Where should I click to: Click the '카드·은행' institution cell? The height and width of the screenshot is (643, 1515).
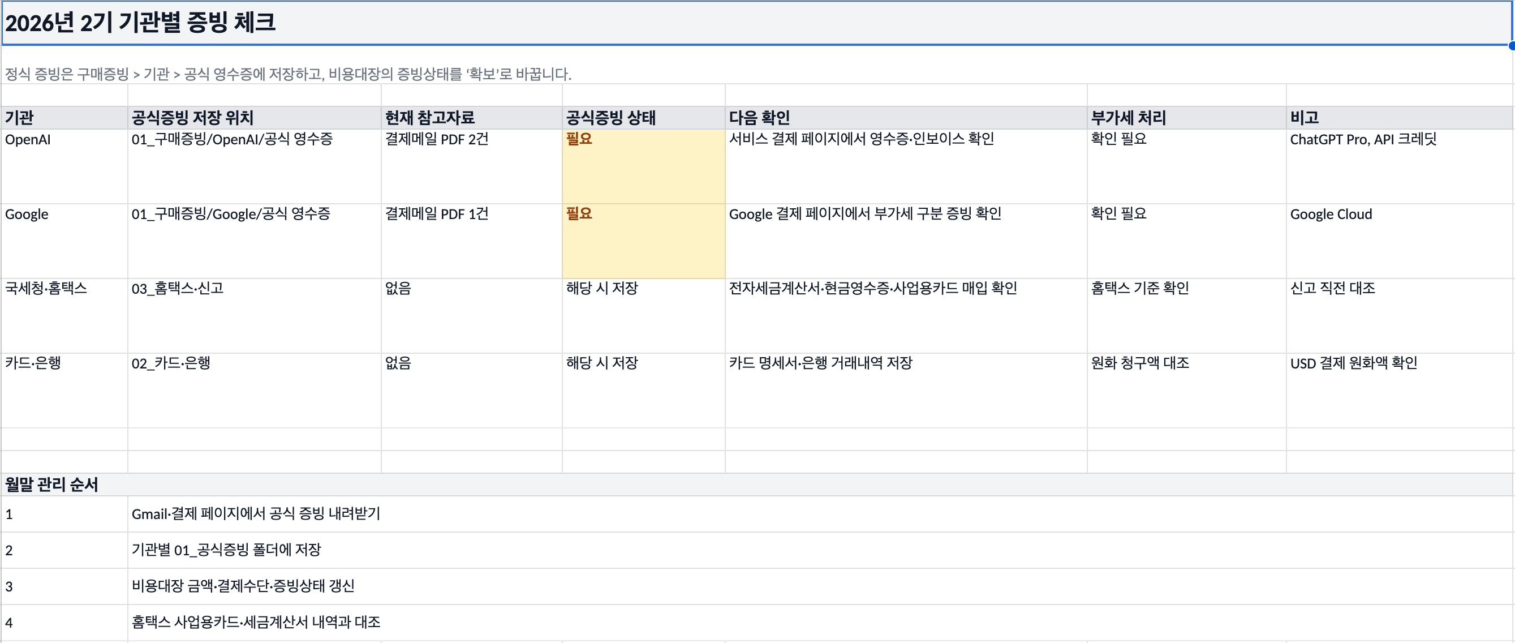64,391
